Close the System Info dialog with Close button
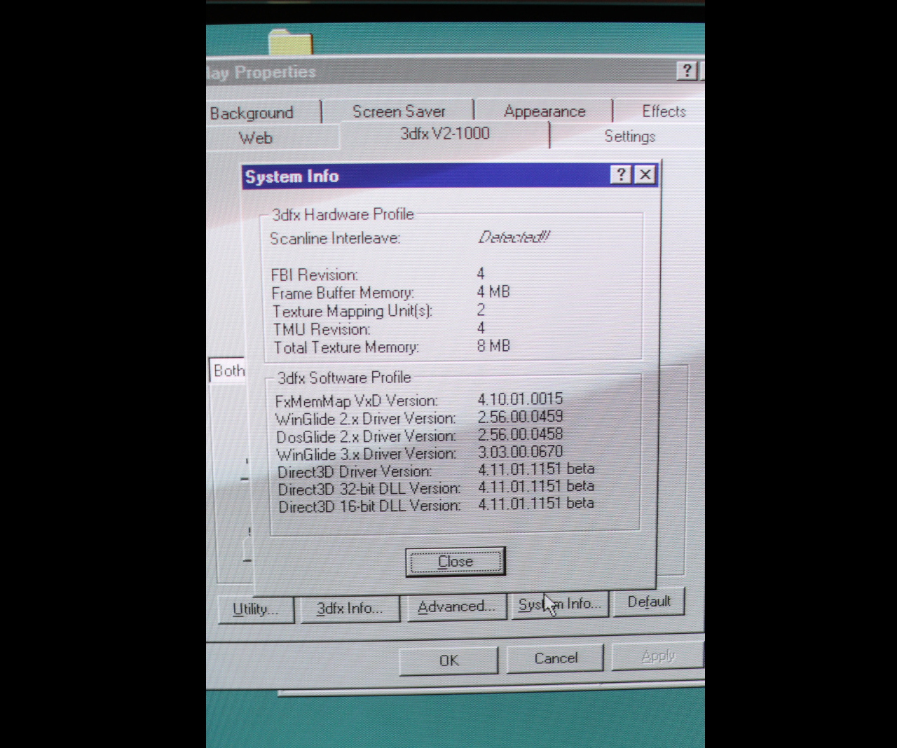 click(x=456, y=562)
